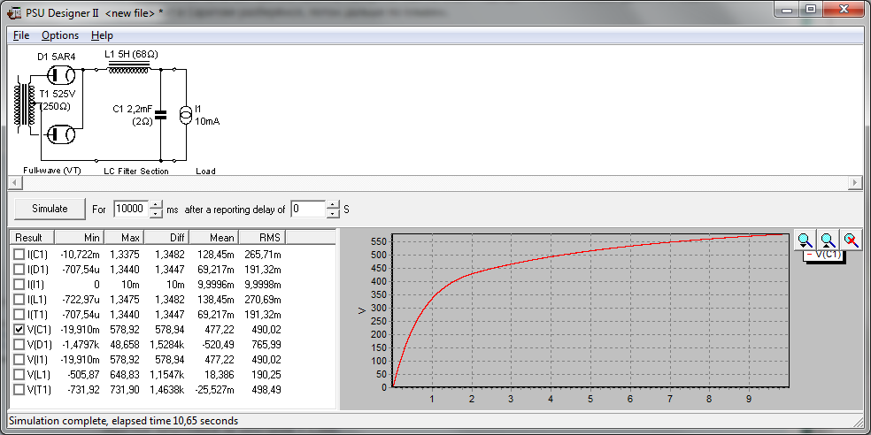Decrease simulation duration with down arrow
Screen dimensions: 871x435
(x=156, y=214)
